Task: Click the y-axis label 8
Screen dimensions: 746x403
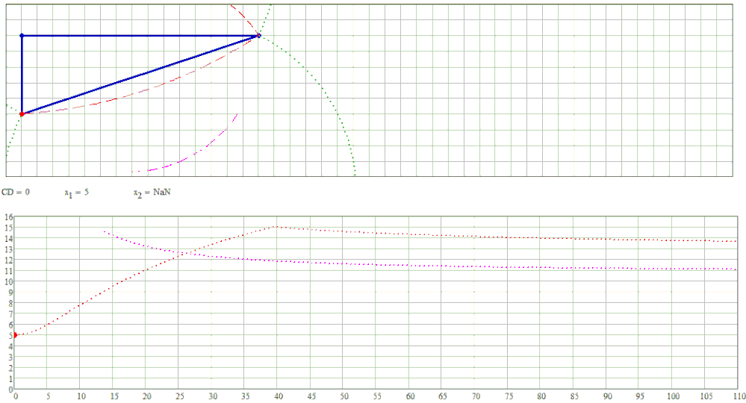Action: [10, 303]
